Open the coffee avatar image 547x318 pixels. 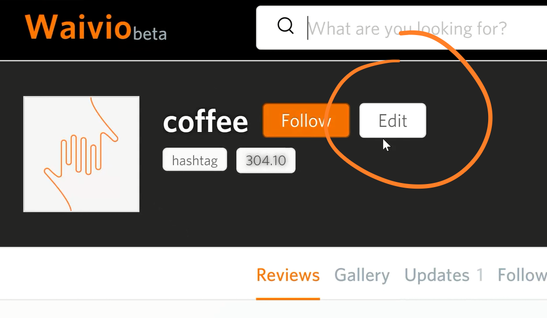[x=81, y=154]
